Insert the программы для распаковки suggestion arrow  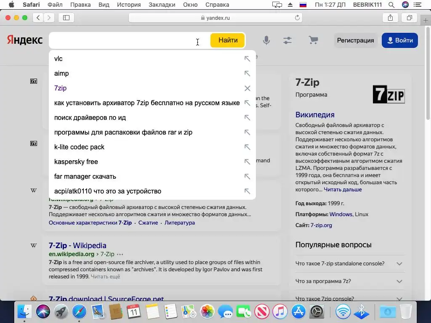click(x=247, y=132)
